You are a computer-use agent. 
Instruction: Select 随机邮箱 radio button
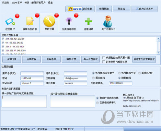click(x=119, y=78)
